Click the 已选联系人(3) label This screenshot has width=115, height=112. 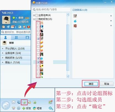[80, 10]
